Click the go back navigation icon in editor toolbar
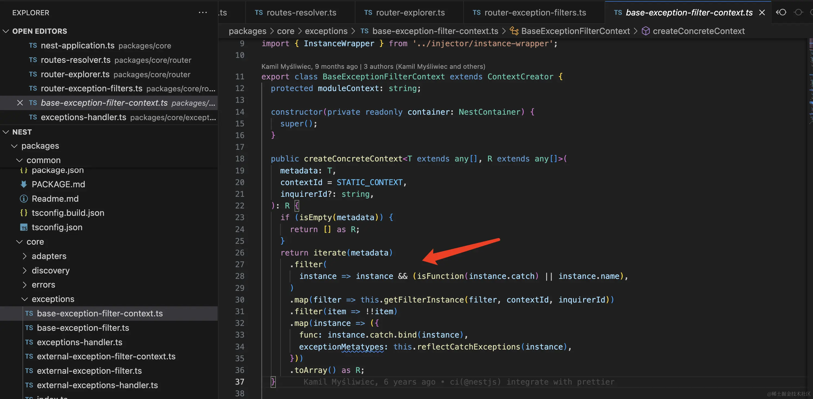Screen dimensions: 813x399 click(x=781, y=12)
